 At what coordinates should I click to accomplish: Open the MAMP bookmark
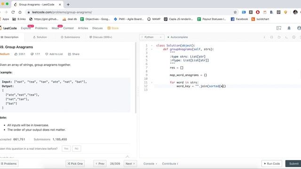154,19
